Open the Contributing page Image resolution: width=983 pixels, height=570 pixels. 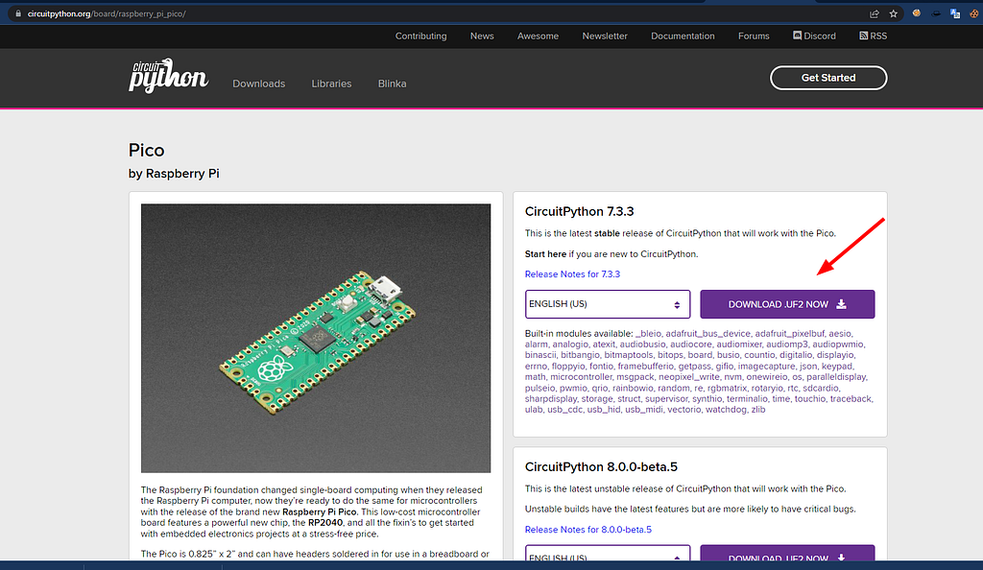pos(420,36)
